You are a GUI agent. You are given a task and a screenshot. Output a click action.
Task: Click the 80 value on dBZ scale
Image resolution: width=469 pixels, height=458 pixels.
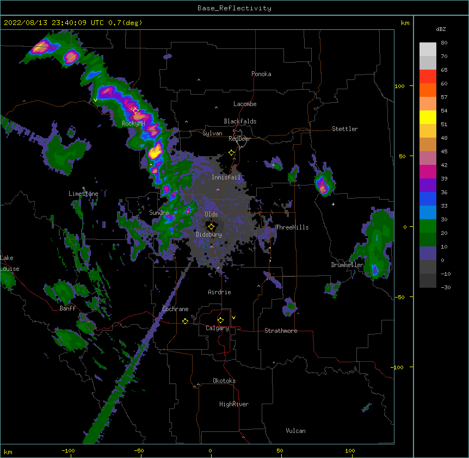pos(444,43)
